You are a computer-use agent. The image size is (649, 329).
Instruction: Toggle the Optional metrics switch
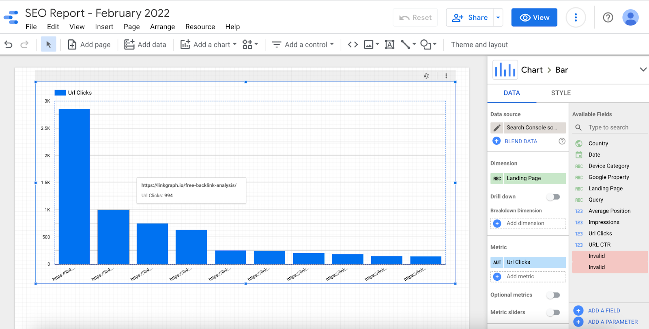pyautogui.click(x=553, y=295)
